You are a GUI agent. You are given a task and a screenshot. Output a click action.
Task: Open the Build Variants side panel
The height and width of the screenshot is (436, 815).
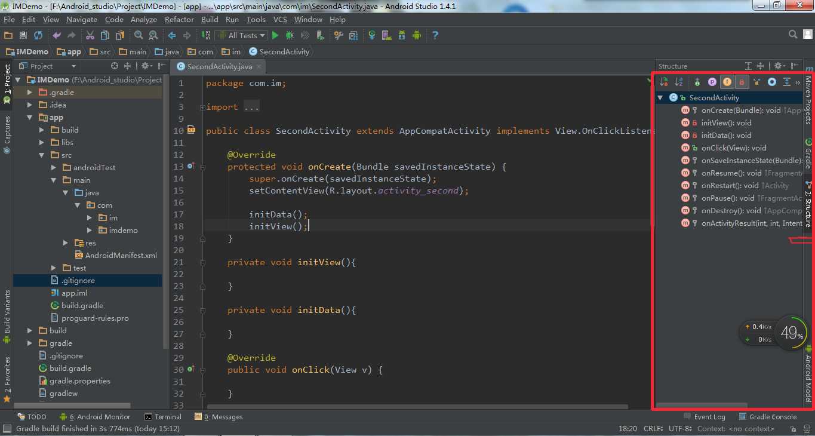tap(7, 317)
